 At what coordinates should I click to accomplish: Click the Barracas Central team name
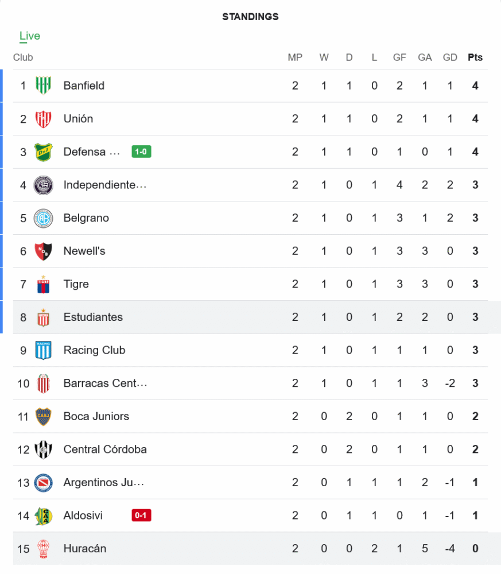105,383
